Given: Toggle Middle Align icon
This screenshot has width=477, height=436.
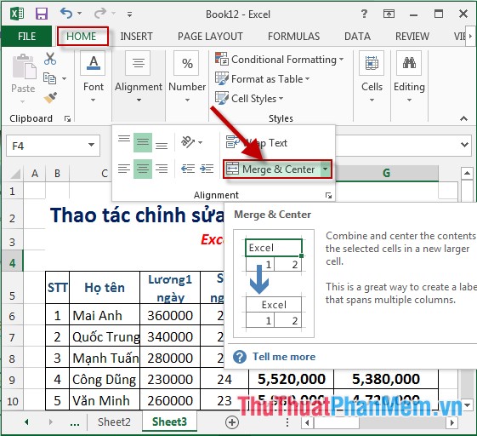Looking at the screenshot, I should [x=143, y=142].
